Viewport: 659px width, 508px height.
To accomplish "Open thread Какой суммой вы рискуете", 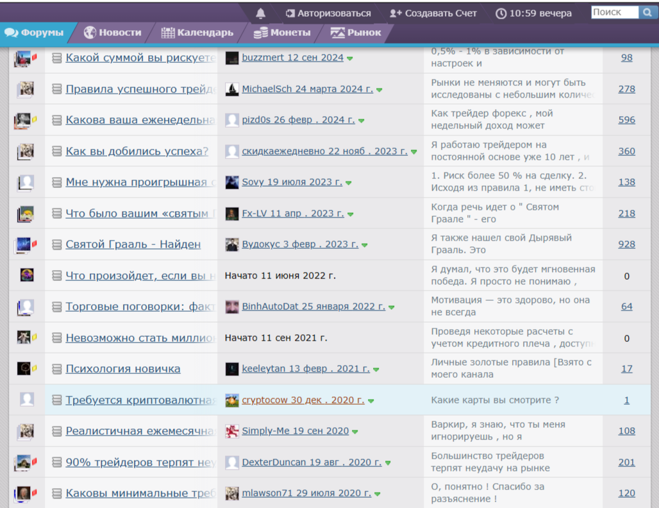I will tap(141, 58).
